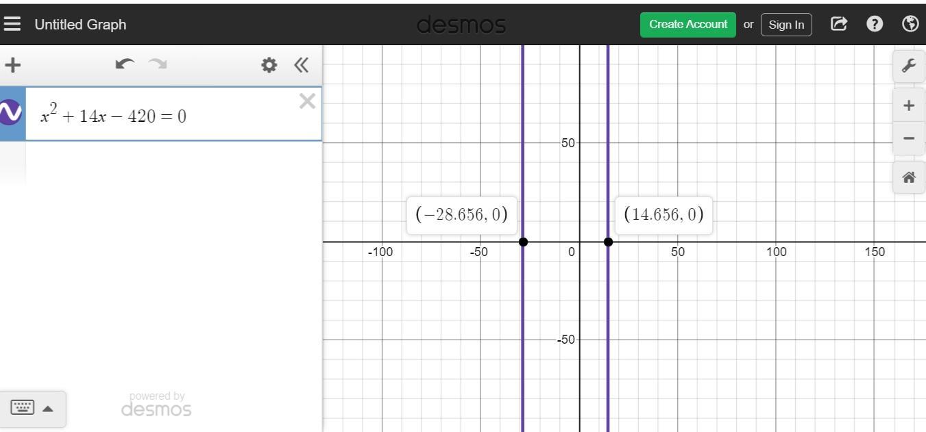Zoom out on the graph
This screenshot has height=432, width=926.
click(909, 138)
